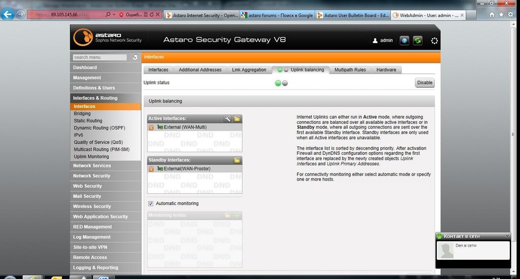The image size is (520, 279).
Task: Click the admin user icon
Action: [x=375, y=41]
